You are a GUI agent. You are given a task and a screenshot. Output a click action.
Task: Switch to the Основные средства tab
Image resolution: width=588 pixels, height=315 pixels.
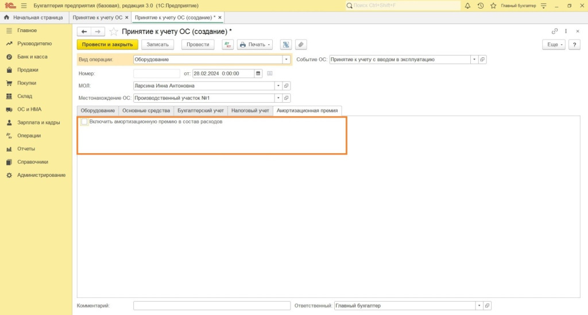pos(146,110)
